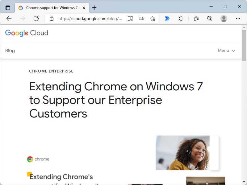Open the Extending Chrome on Windows 7 headline
The width and height of the screenshot is (247, 185).
(x=116, y=100)
